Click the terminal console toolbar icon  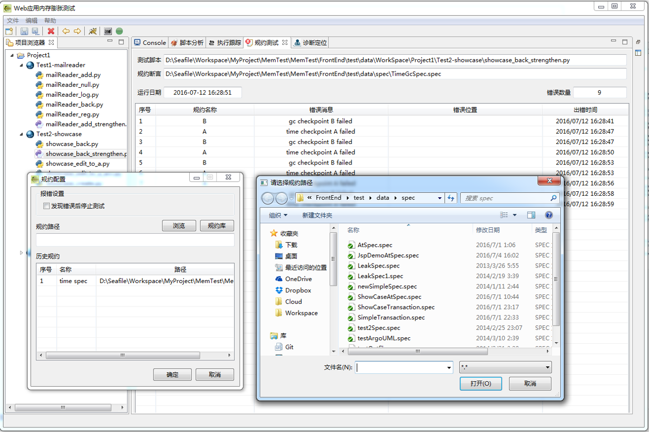pyautogui.click(x=108, y=31)
